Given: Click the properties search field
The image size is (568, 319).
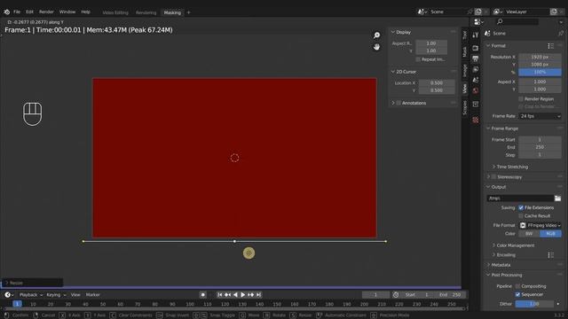Looking at the screenshot, I should click(517, 22).
